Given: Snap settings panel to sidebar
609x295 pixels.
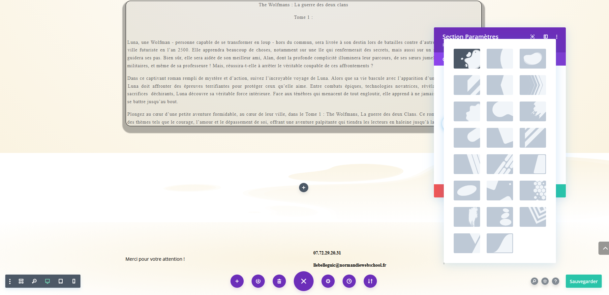Looking at the screenshot, I should 546,37.
